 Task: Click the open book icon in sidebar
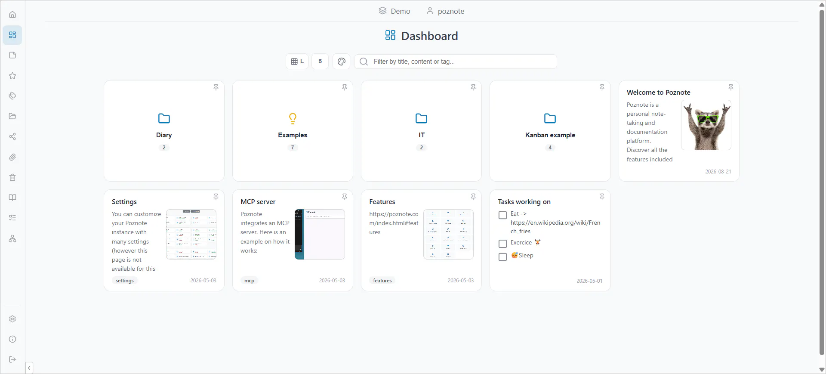(12, 198)
